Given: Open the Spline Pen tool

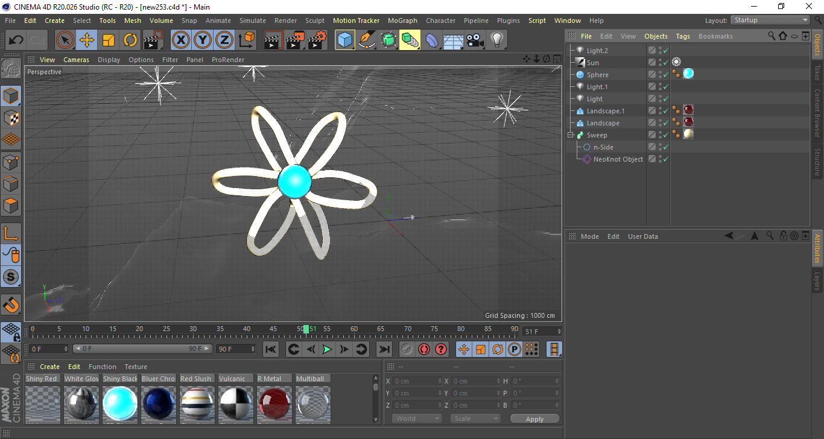Looking at the screenshot, I should click(367, 40).
